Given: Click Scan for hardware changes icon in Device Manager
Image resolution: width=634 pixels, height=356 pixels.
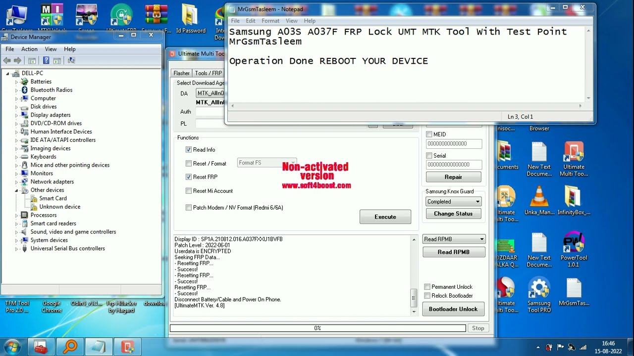Looking at the screenshot, I should click(x=71, y=60).
